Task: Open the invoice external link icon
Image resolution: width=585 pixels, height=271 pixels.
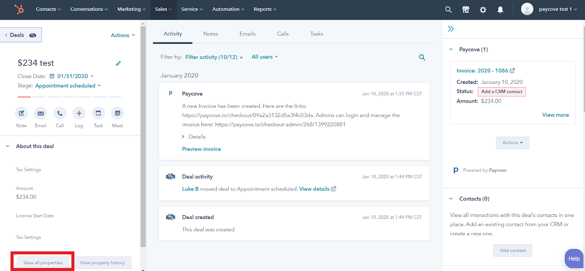Action: tap(512, 70)
